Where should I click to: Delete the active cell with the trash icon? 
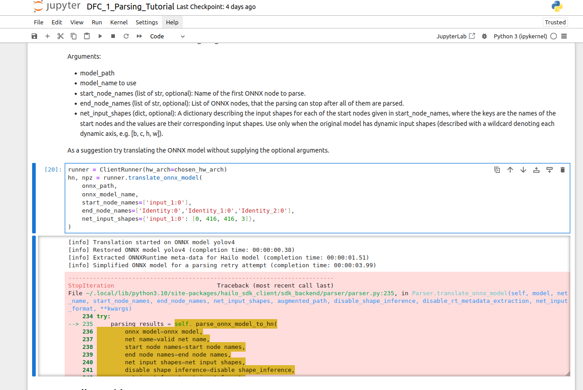[563, 170]
